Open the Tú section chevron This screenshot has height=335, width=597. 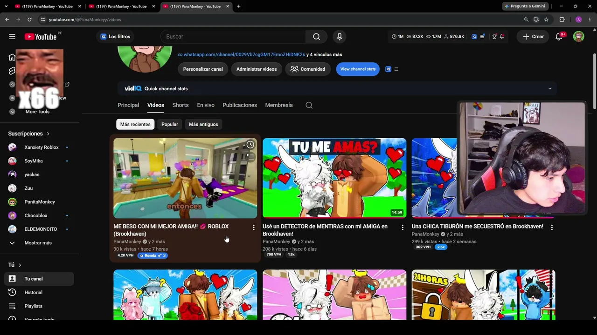point(20,265)
